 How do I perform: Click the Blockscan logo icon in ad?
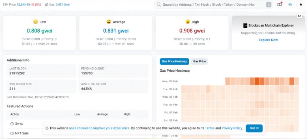(x=245, y=25)
